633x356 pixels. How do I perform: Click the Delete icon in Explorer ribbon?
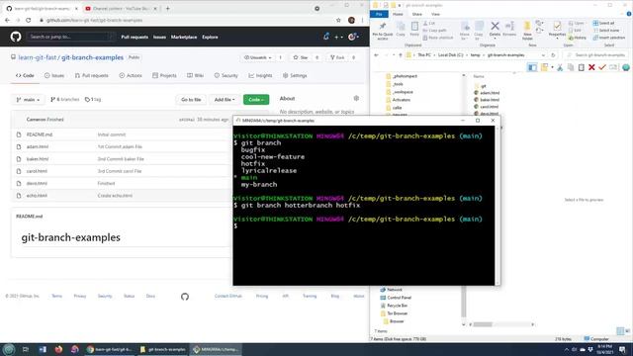tap(495, 29)
